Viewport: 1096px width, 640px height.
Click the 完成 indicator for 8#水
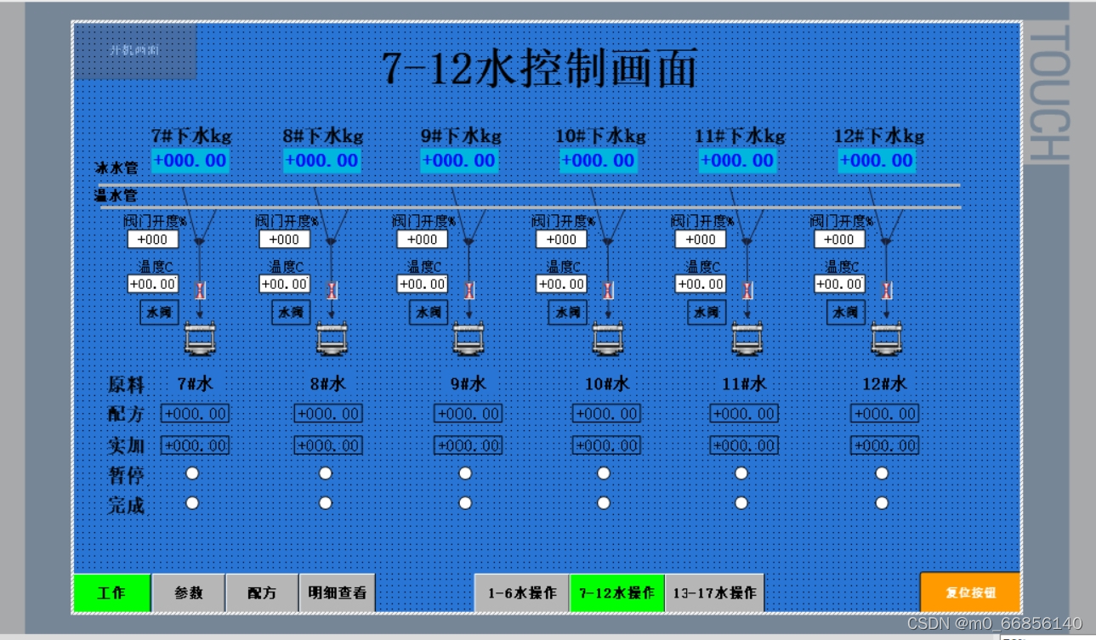(x=326, y=502)
